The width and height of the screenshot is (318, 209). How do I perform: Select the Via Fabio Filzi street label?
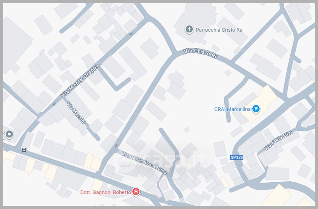tap(278, 140)
